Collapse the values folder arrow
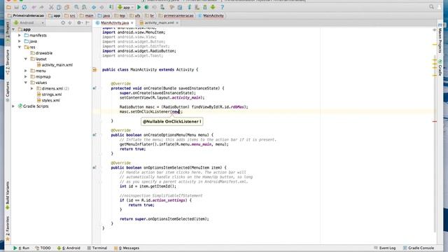This screenshot has height=252, width=448. click(x=26, y=83)
